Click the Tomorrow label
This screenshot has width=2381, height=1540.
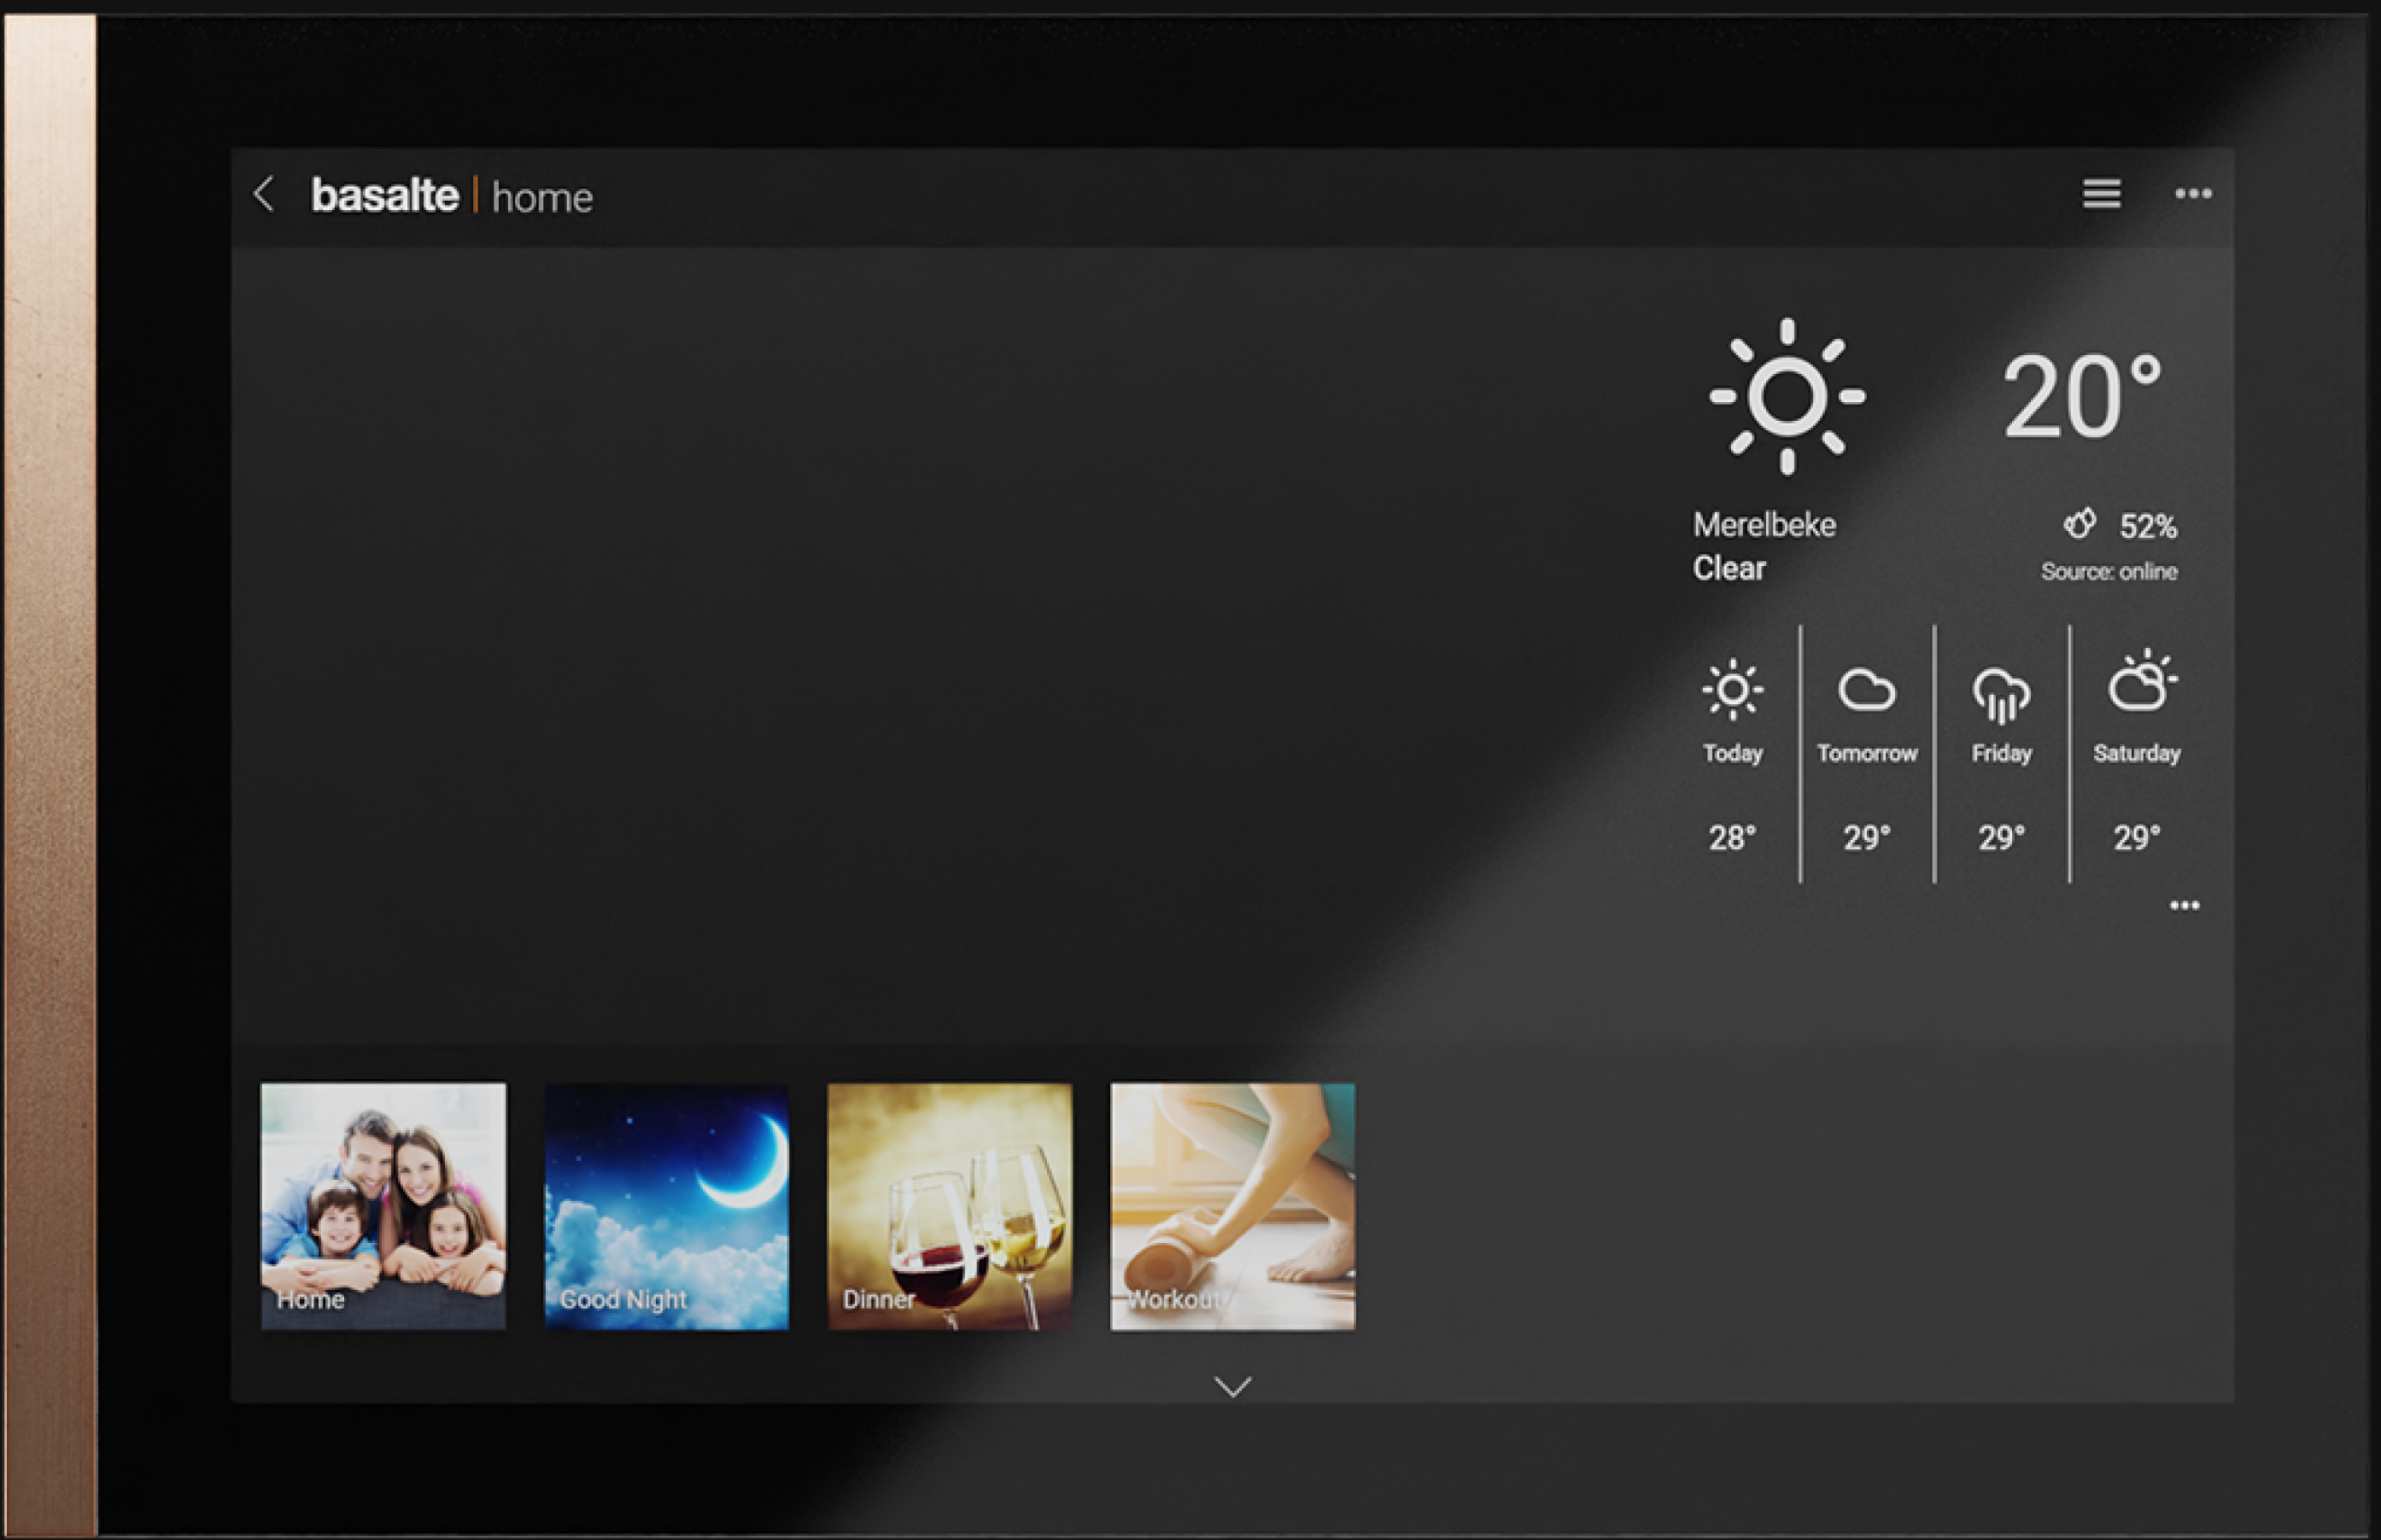[x=1867, y=753]
